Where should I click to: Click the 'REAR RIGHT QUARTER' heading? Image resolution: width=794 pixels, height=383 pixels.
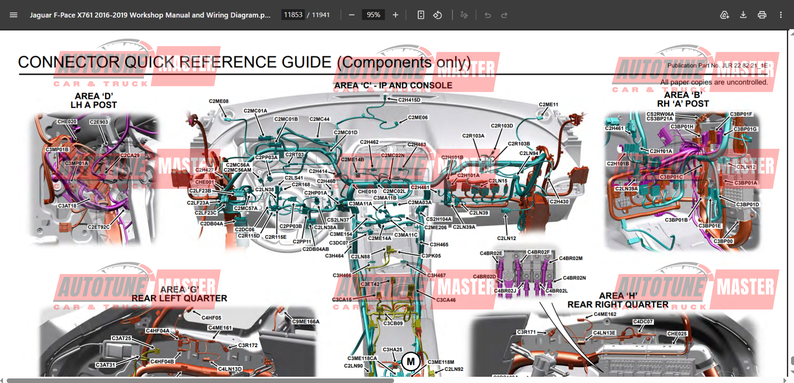(x=618, y=304)
